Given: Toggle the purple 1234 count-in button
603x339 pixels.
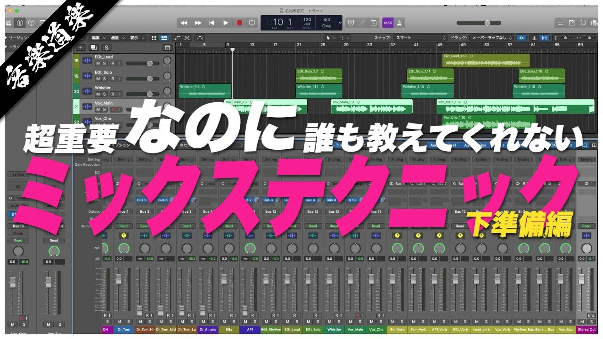Looking at the screenshot, I should click(387, 23).
